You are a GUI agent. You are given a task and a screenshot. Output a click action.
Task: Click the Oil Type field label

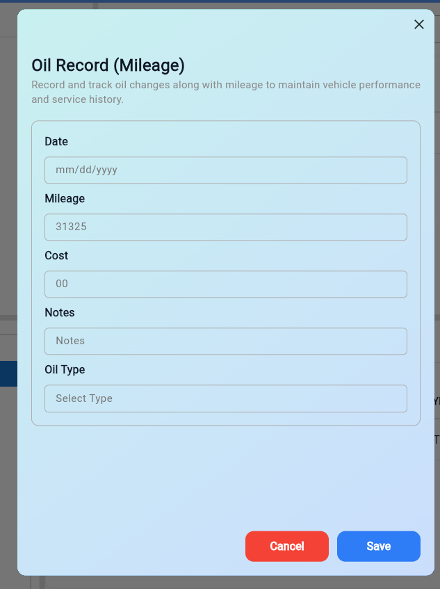pyautogui.click(x=65, y=369)
